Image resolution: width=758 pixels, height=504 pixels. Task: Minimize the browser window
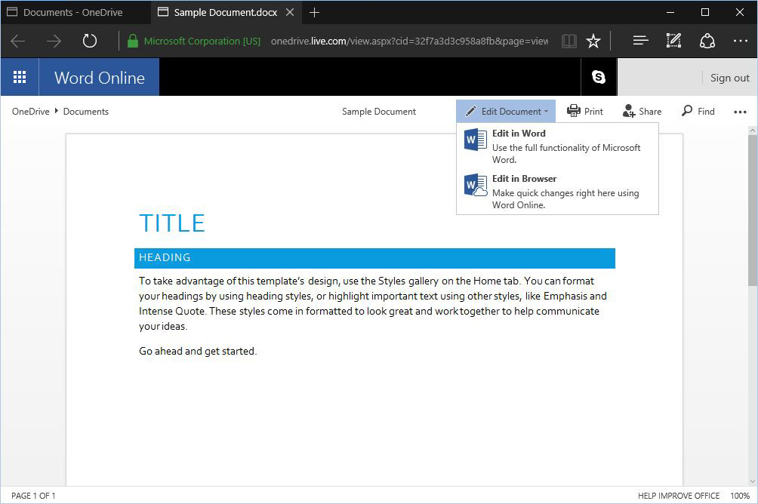coord(670,12)
